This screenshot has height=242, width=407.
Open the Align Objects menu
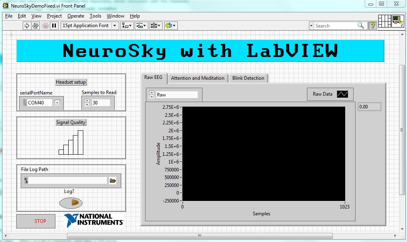(x=127, y=26)
